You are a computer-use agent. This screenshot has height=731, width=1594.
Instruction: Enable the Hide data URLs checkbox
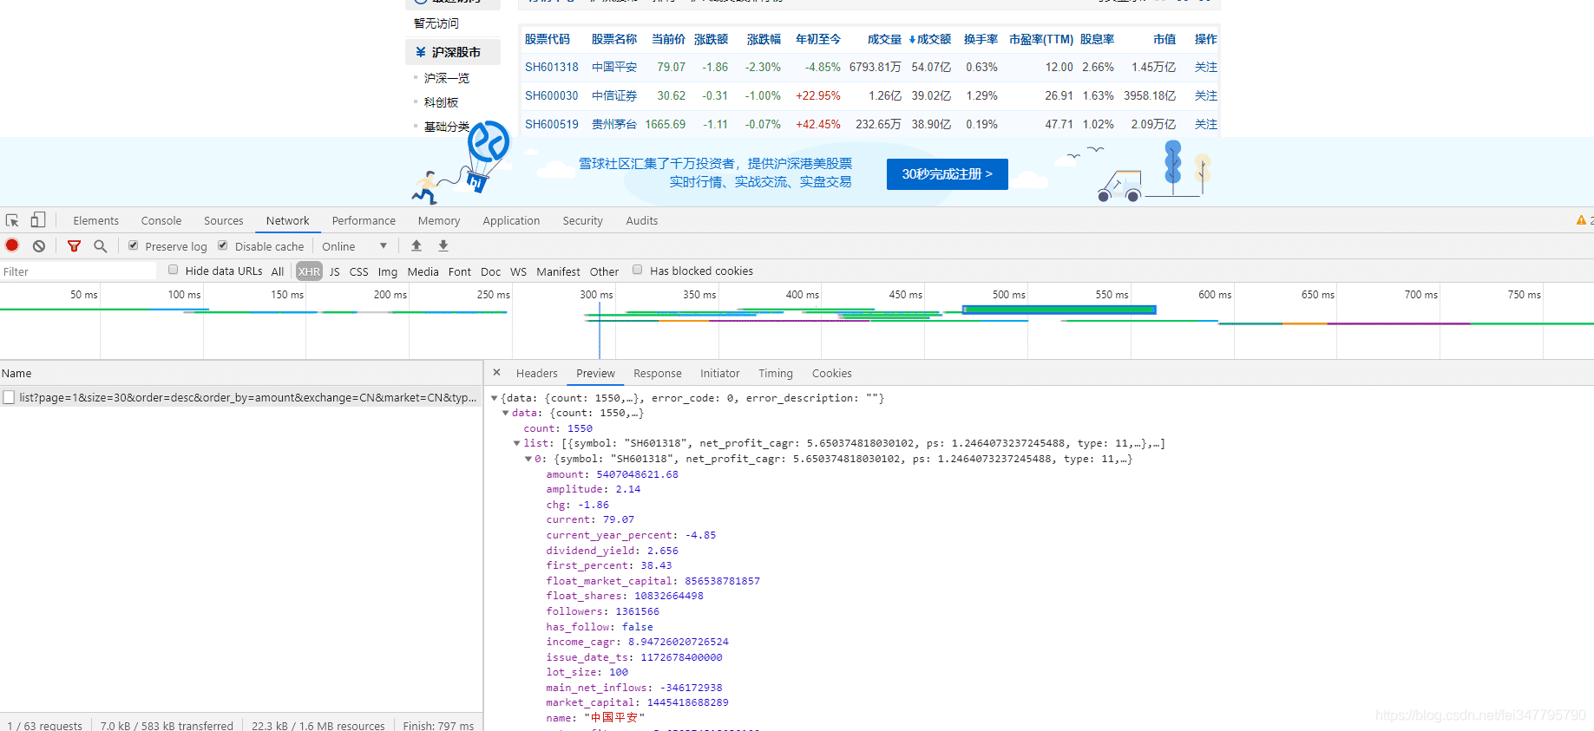pos(174,270)
